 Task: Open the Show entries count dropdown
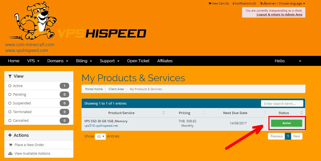[100, 136]
